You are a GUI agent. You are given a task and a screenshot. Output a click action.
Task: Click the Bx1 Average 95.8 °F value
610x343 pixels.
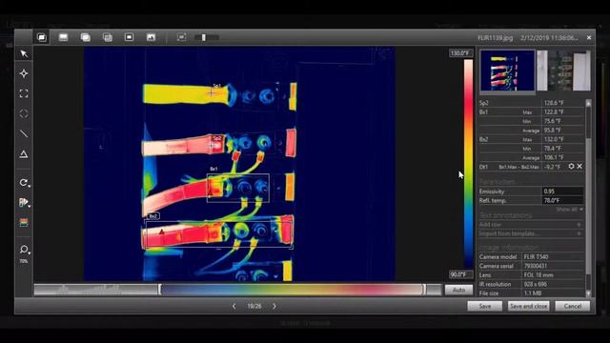click(x=553, y=131)
